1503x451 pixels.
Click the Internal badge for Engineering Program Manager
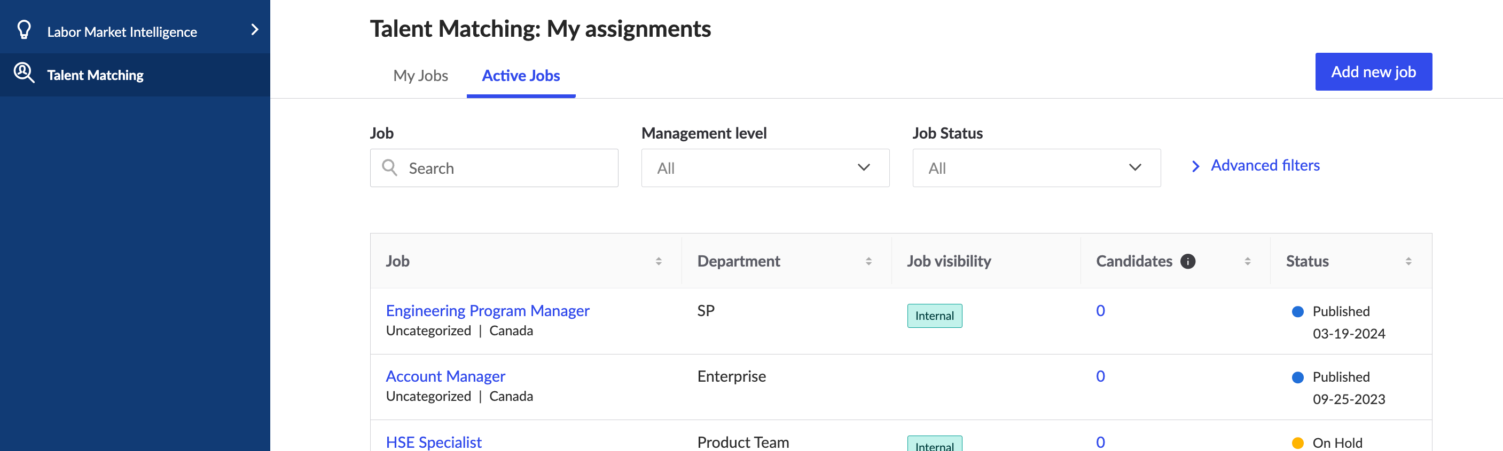(x=934, y=316)
